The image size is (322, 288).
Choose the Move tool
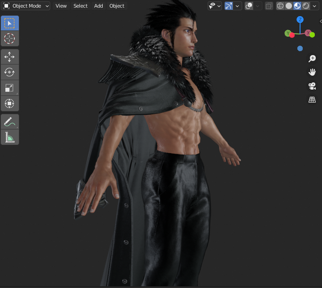tap(9, 57)
